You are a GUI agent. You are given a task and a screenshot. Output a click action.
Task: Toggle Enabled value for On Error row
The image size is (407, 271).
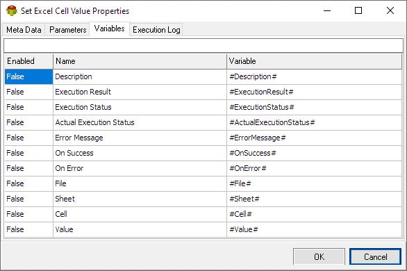[x=28, y=168]
